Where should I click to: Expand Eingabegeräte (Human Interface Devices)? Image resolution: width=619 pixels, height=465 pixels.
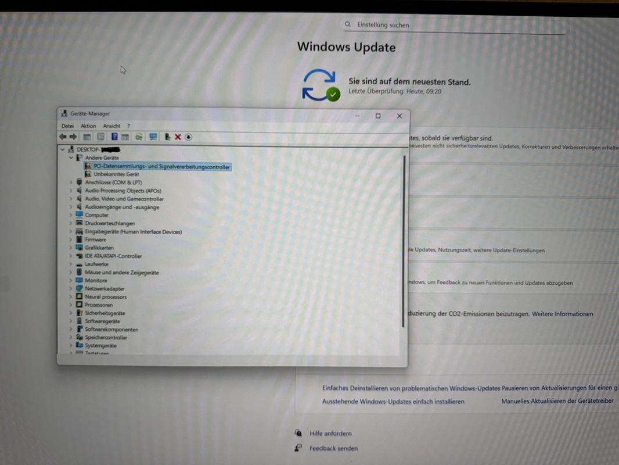coord(71,231)
